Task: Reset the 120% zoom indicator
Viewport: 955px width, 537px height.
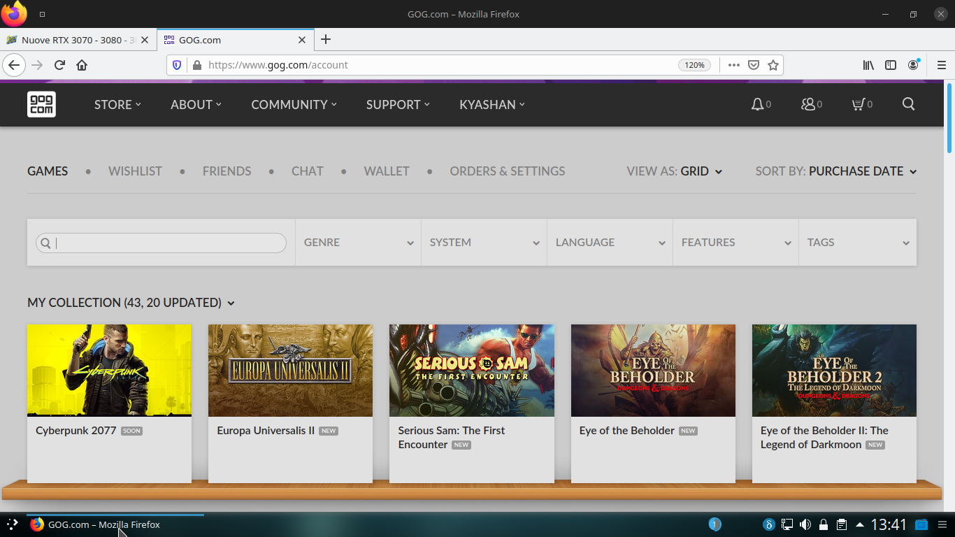Action: [694, 65]
